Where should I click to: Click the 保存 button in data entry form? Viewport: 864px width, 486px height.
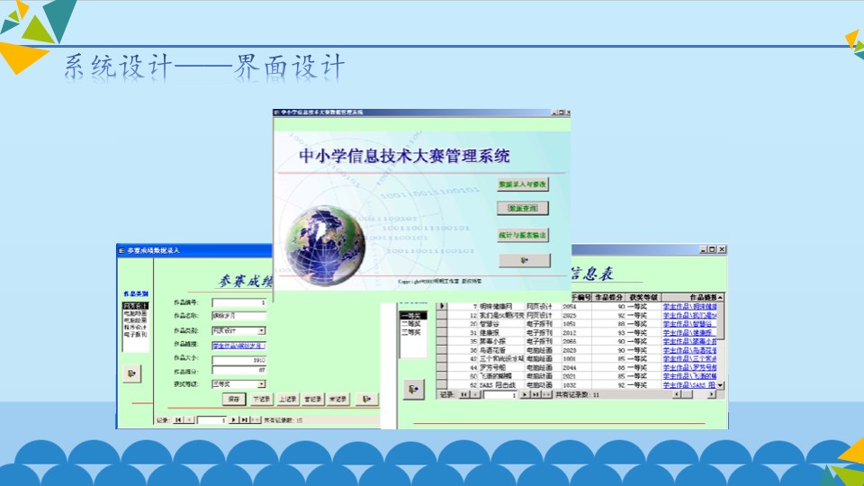pyautogui.click(x=234, y=399)
